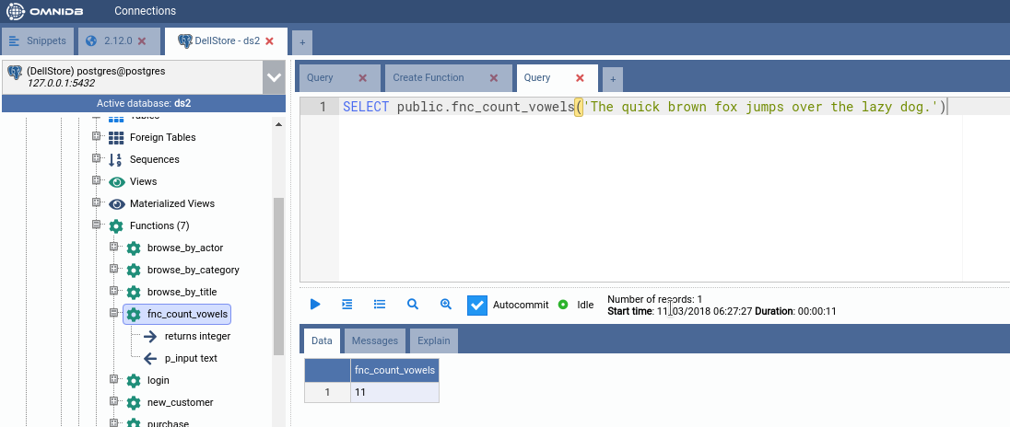This screenshot has width=1010, height=427.
Task: Switch to the Snippets tab
Action: coord(38,41)
